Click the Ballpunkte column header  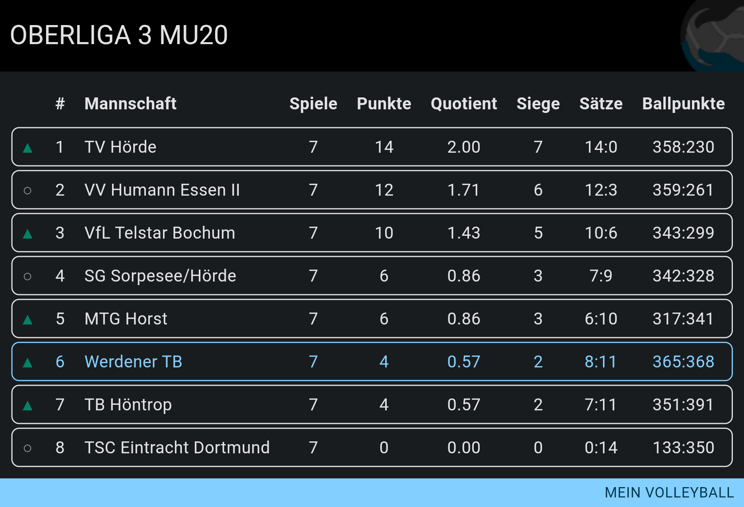(x=684, y=104)
